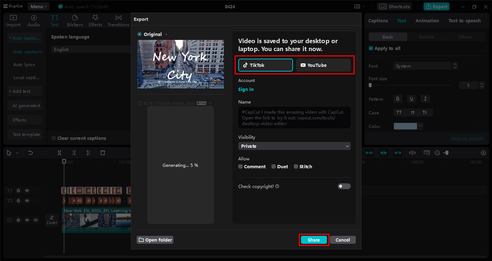The width and height of the screenshot is (492, 261).
Task: Open the Audio tab in toolbar
Action: pos(34,21)
